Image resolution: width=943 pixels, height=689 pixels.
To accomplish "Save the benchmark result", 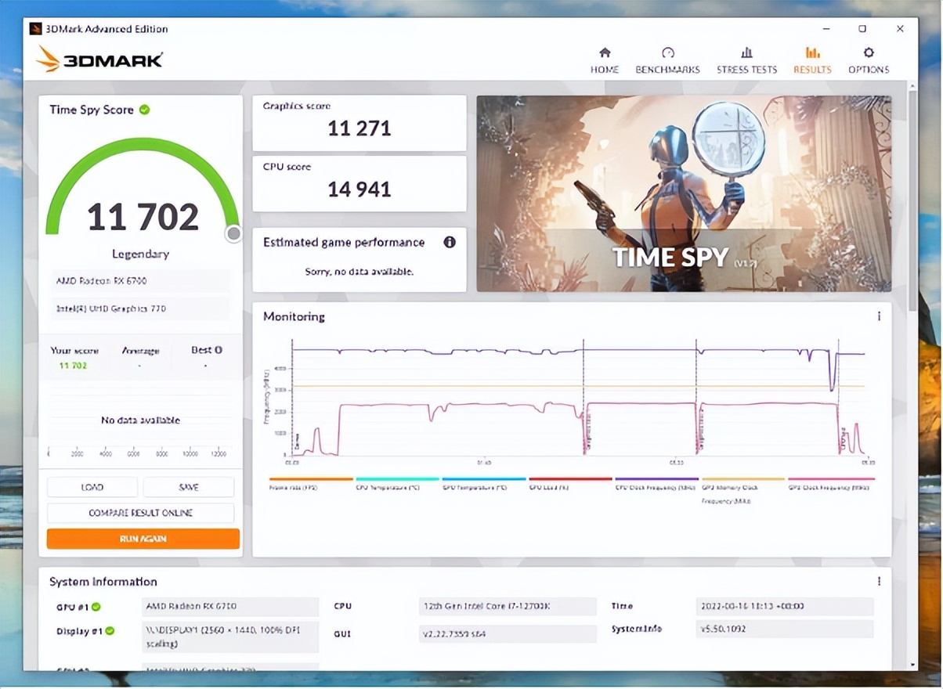I will [x=188, y=487].
